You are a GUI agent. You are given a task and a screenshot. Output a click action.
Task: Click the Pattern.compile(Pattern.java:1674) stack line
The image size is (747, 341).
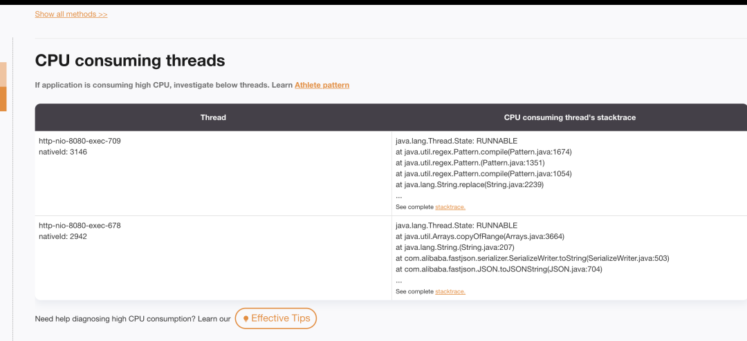coord(483,152)
